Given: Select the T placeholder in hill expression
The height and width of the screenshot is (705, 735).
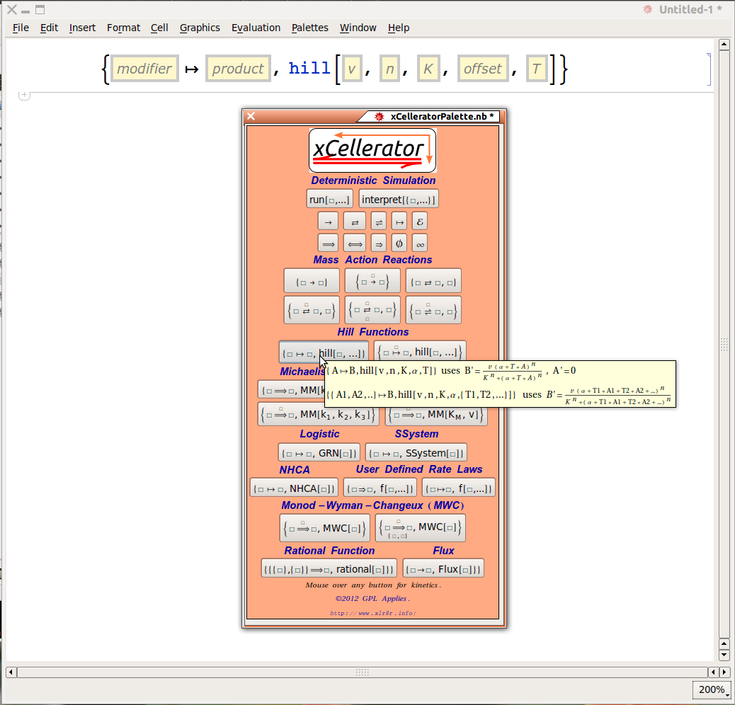Looking at the screenshot, I should [x=537, y=69].
